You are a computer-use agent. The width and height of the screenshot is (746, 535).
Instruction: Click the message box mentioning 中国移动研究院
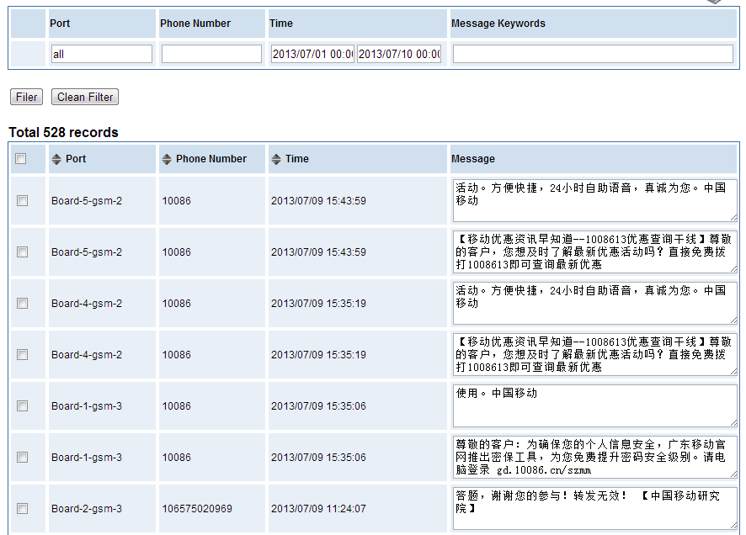[x=595, y=508]
